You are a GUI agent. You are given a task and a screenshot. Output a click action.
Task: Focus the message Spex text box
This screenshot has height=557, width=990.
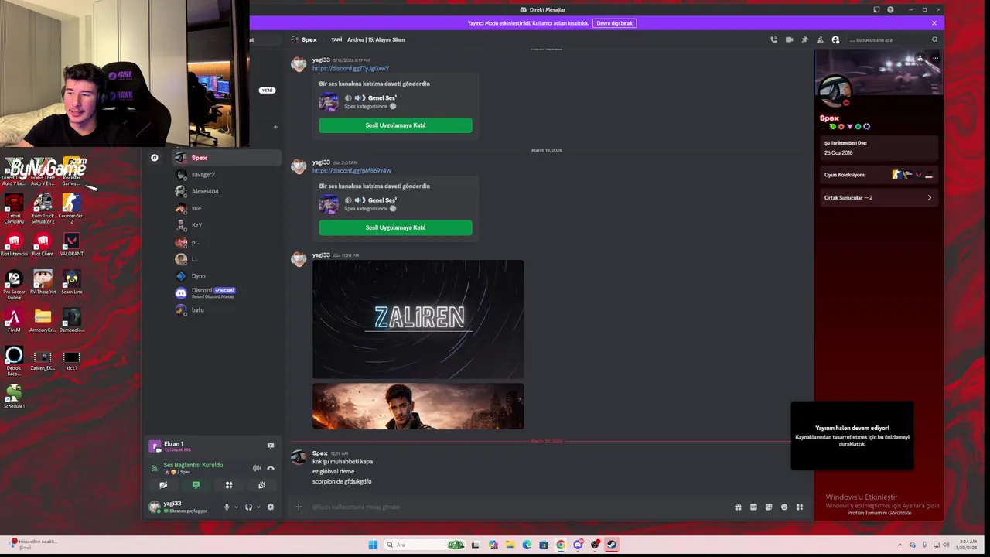point(518,507)
